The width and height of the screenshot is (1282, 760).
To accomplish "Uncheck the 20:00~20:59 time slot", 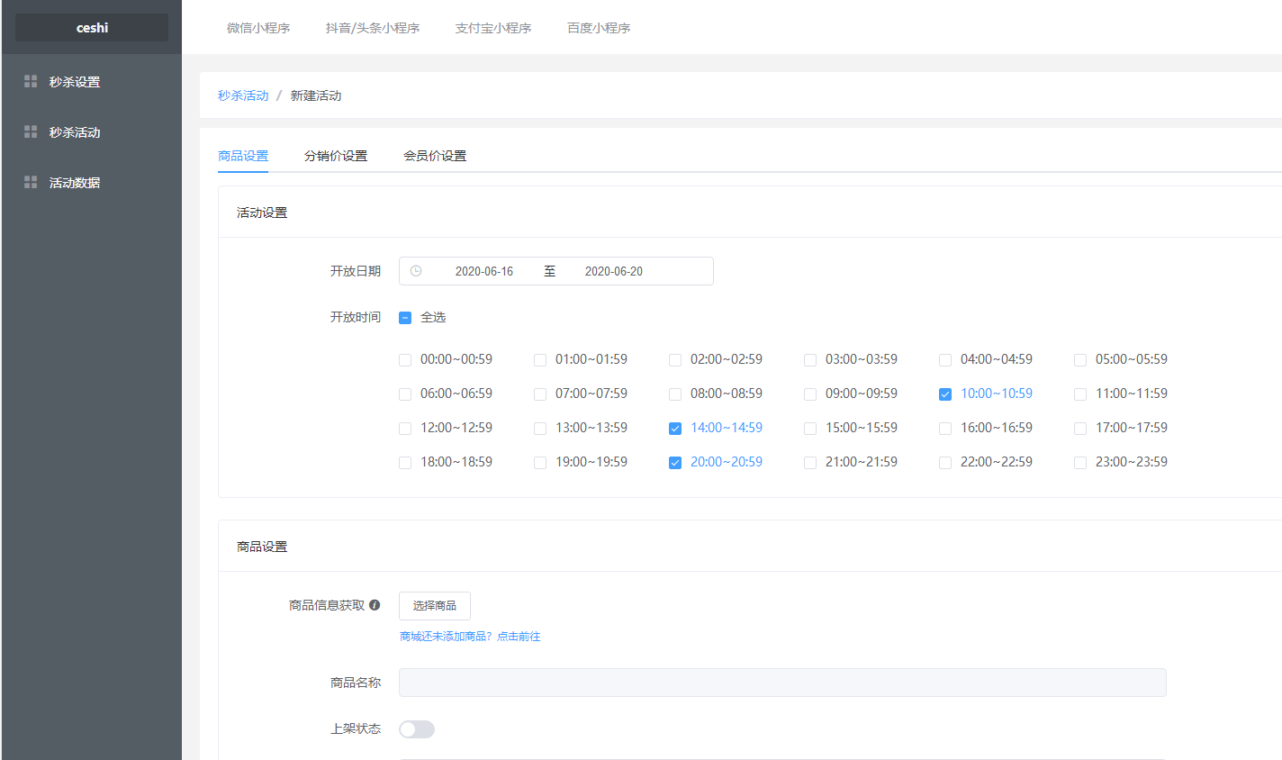I will (x=675, y=463).
